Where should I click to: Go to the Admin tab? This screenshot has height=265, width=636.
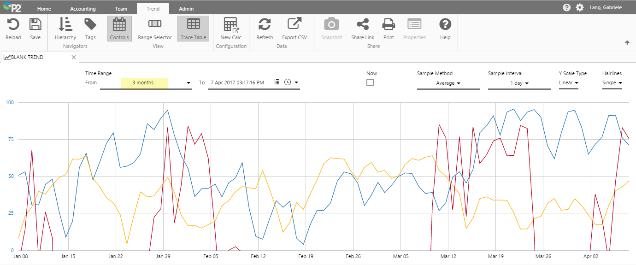[x=186, y=9]
